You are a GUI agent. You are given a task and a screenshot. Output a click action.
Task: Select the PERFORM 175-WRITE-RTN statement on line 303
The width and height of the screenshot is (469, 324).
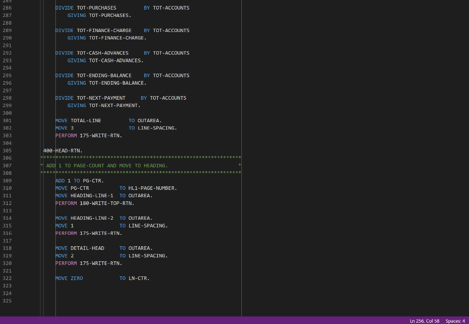pos(88,135)
